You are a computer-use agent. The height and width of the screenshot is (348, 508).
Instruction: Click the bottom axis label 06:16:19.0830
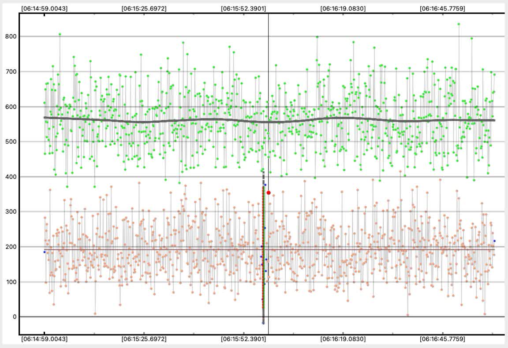pos(343,339)
